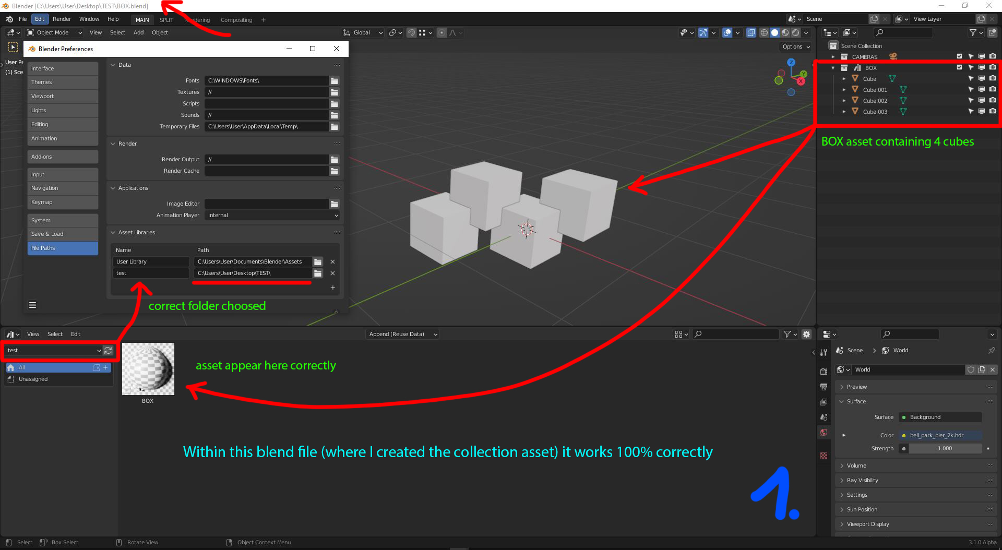Toggle snapping in viewport header
The image size is (1002, 550).
[411, 33]
